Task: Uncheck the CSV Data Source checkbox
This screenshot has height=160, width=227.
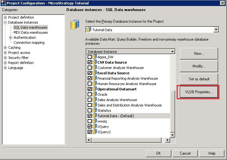Action: [89, 62]
